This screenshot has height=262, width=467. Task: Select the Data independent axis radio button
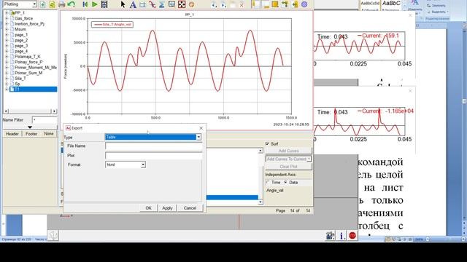click(x=285, y=183)
